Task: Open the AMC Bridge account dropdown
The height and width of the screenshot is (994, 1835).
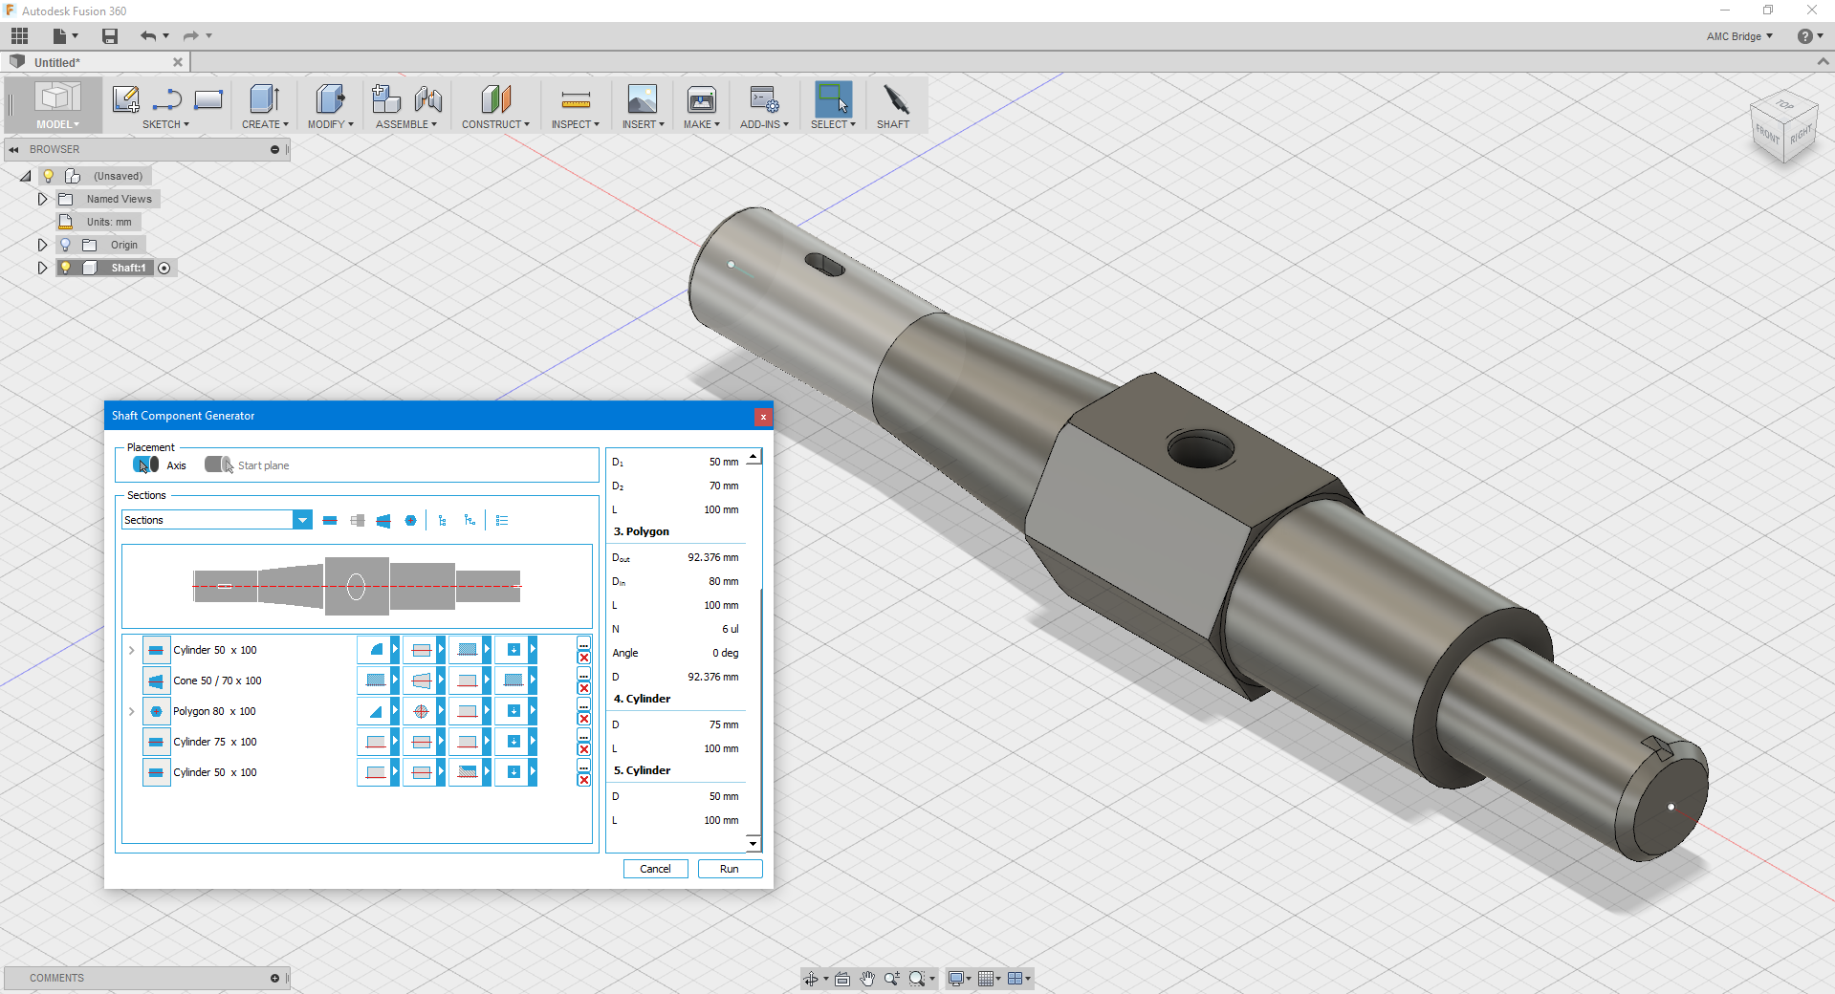Action: point(1739,36)
